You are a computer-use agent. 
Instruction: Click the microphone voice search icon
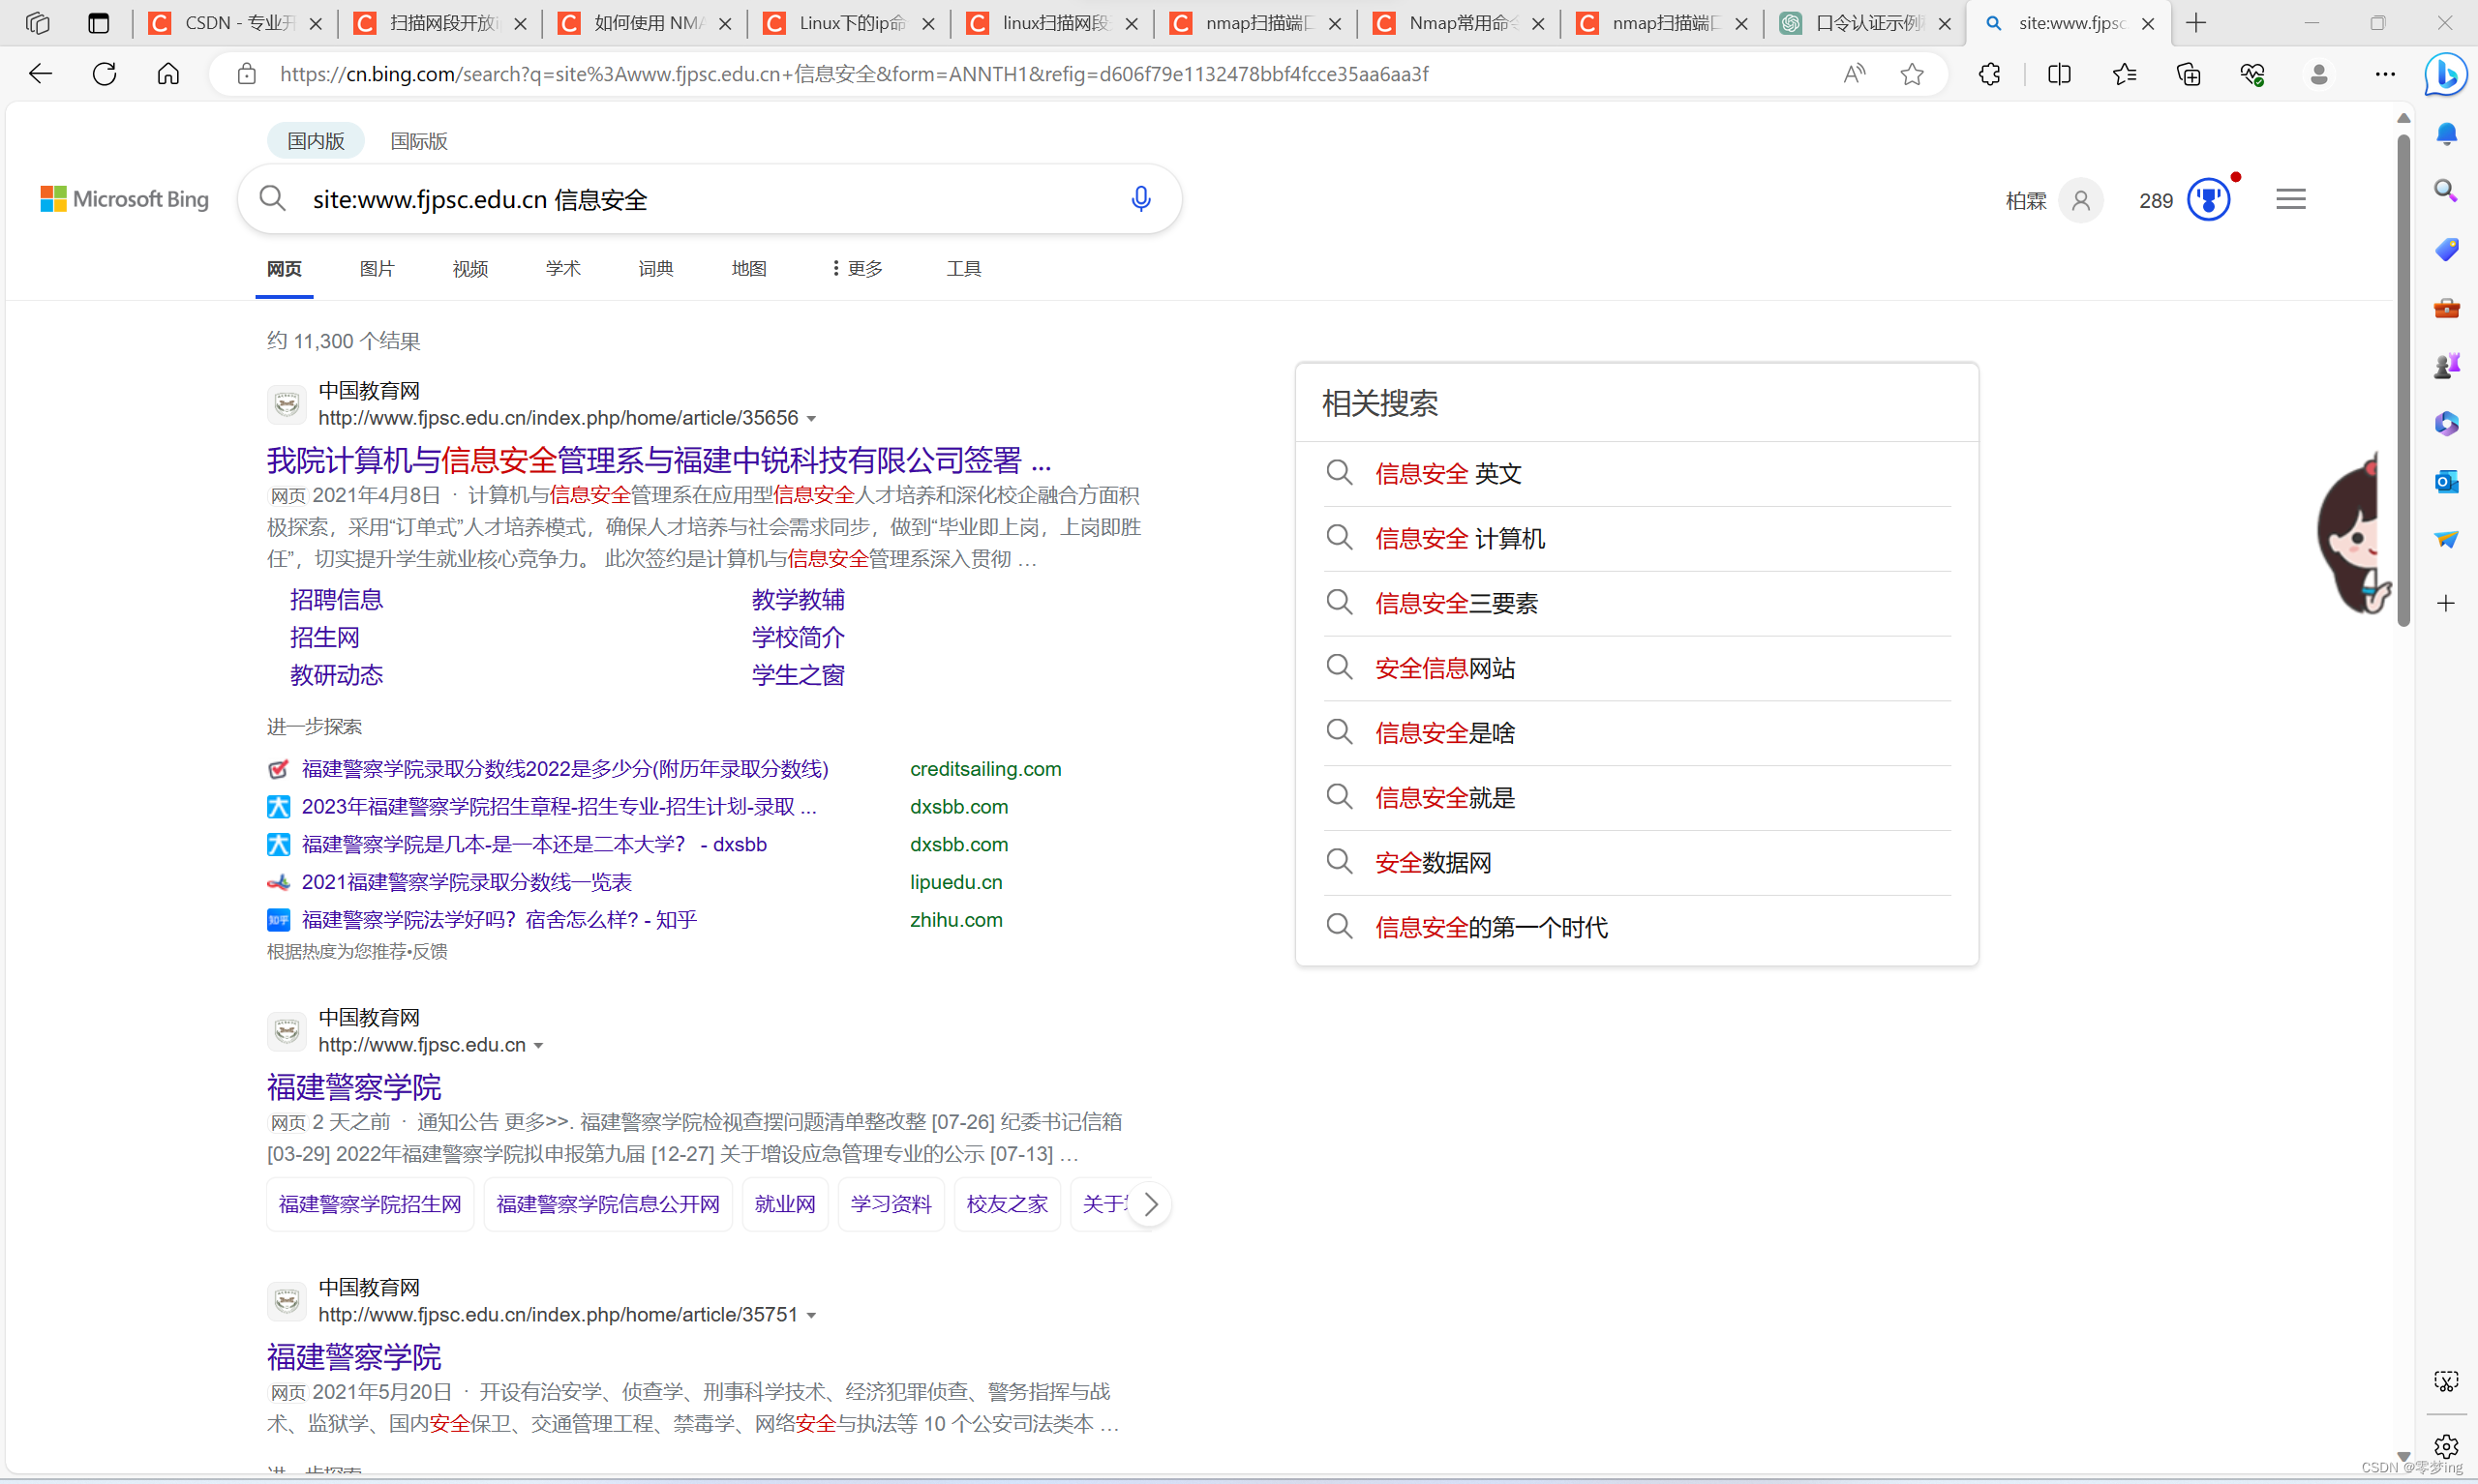[x=1140, y=199]
